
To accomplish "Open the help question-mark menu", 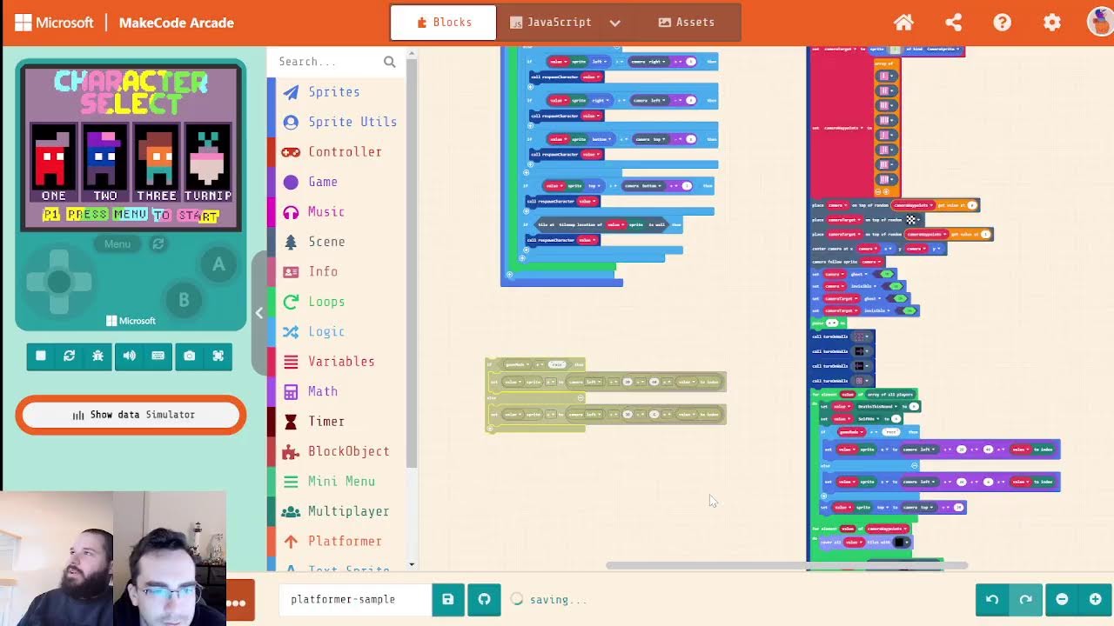I will tap(1003, 23).
